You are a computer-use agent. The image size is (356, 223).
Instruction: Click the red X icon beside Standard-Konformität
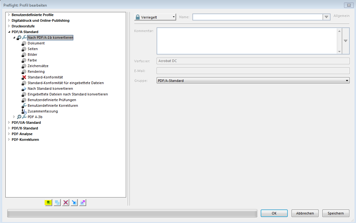24,77
